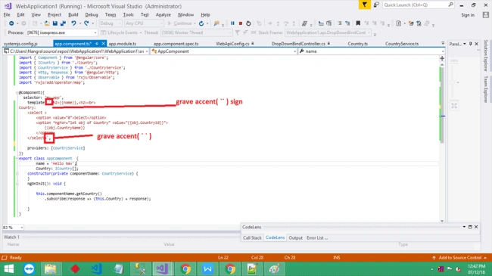This screenshot has height=276, width=492.
Task: Open the Worker Thread dropdown
Action: [196, 33]
